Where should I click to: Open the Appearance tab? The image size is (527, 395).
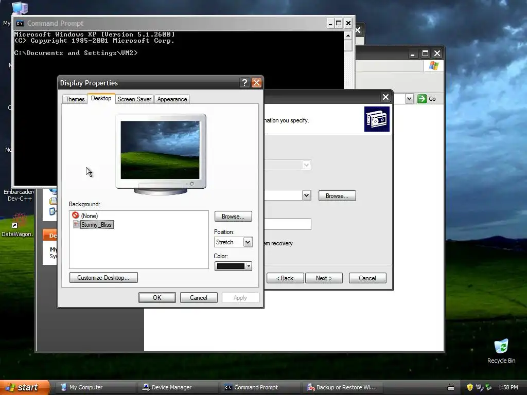point(172,99)
